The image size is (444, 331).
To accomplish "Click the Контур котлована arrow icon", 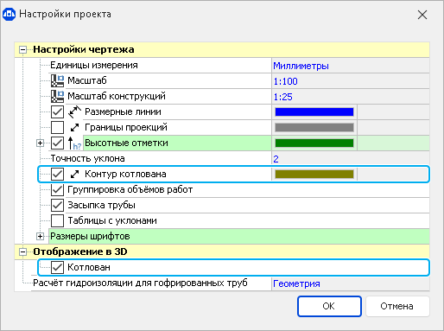I will (x=74, y=174).
